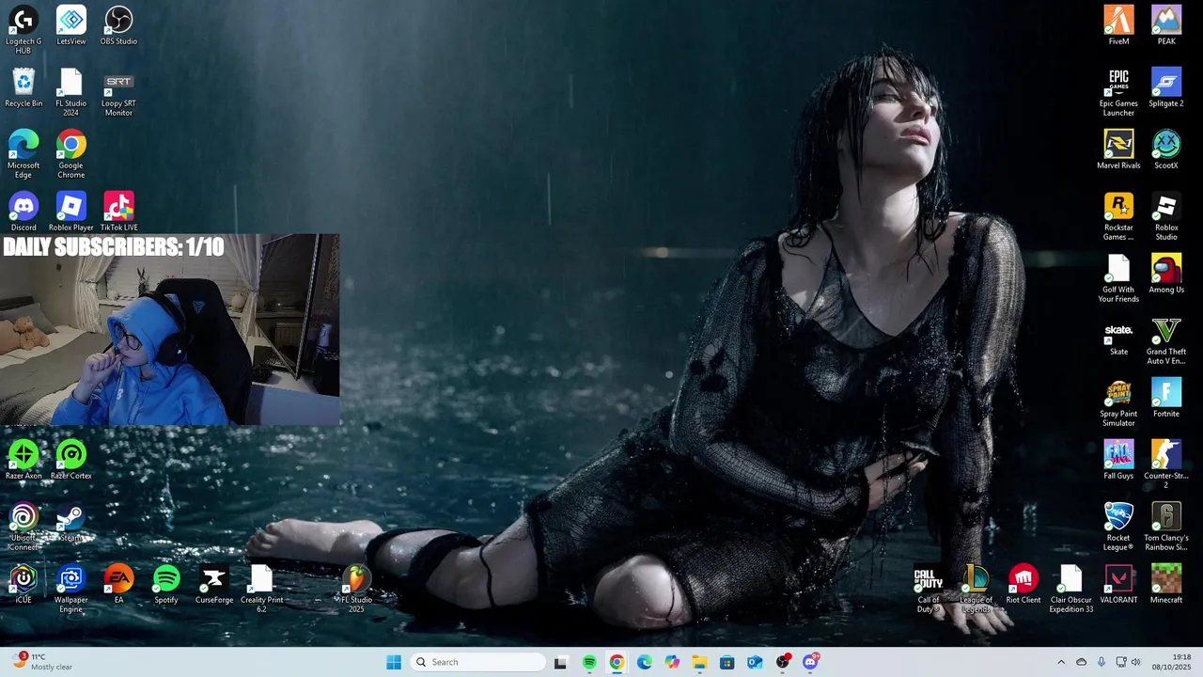Open Spotify from the taskbar

(589, 662)
